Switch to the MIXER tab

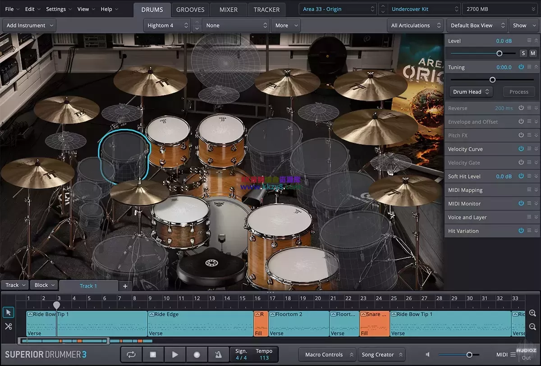pos(229,9)
